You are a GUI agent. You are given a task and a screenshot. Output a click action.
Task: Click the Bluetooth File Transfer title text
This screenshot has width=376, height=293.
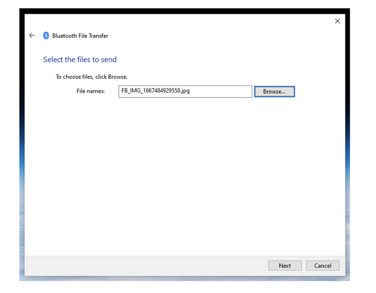(80, 36)
